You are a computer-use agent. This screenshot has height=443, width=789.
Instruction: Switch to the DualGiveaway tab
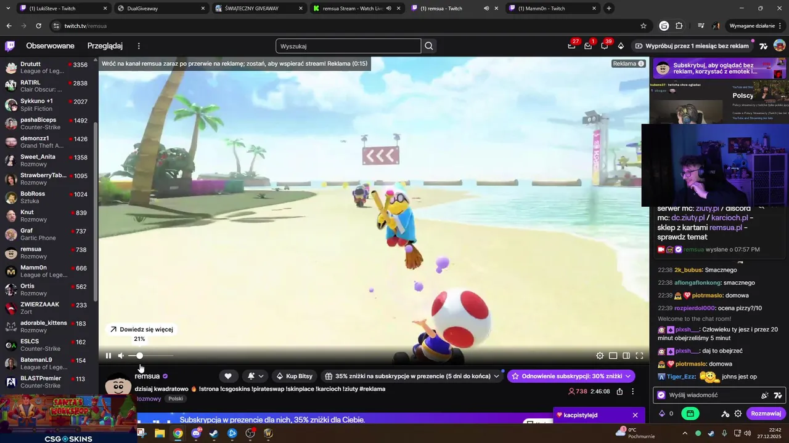click(161, 8)
